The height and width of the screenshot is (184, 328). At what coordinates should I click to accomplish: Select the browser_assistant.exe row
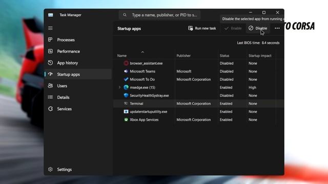pos(198,63)
